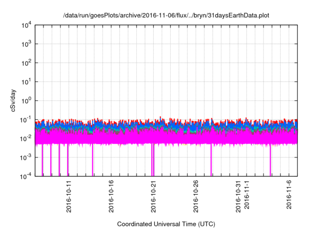The image size is (328, 229).
Task: Click the 10^-3 y-axis tick label
Action: point(26,157)
